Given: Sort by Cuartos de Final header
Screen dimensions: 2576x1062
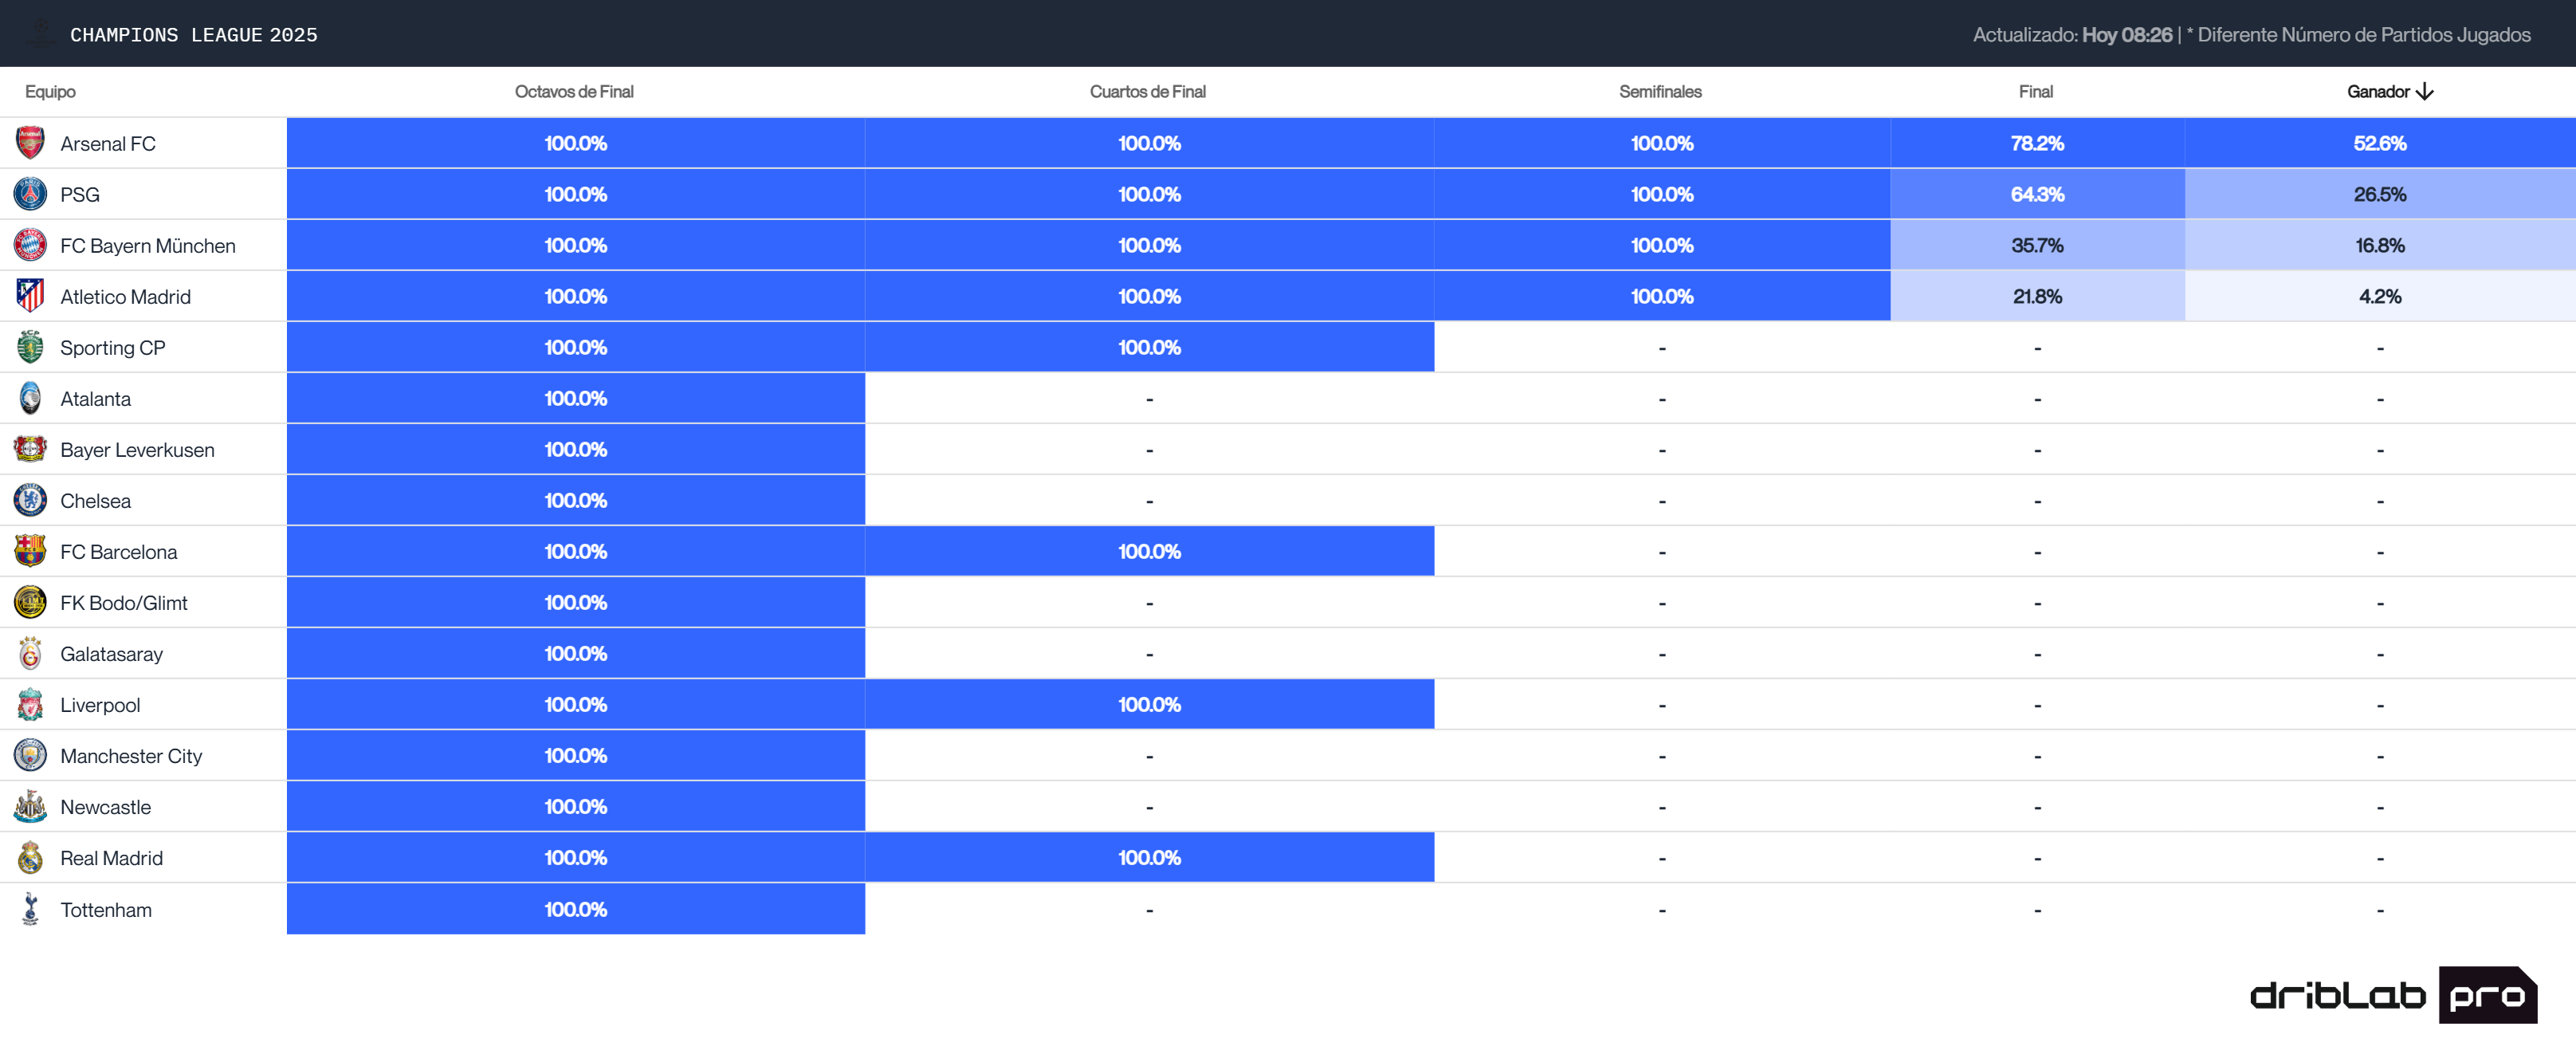Looking at the screenshot, I should [x=1147, y=92].
